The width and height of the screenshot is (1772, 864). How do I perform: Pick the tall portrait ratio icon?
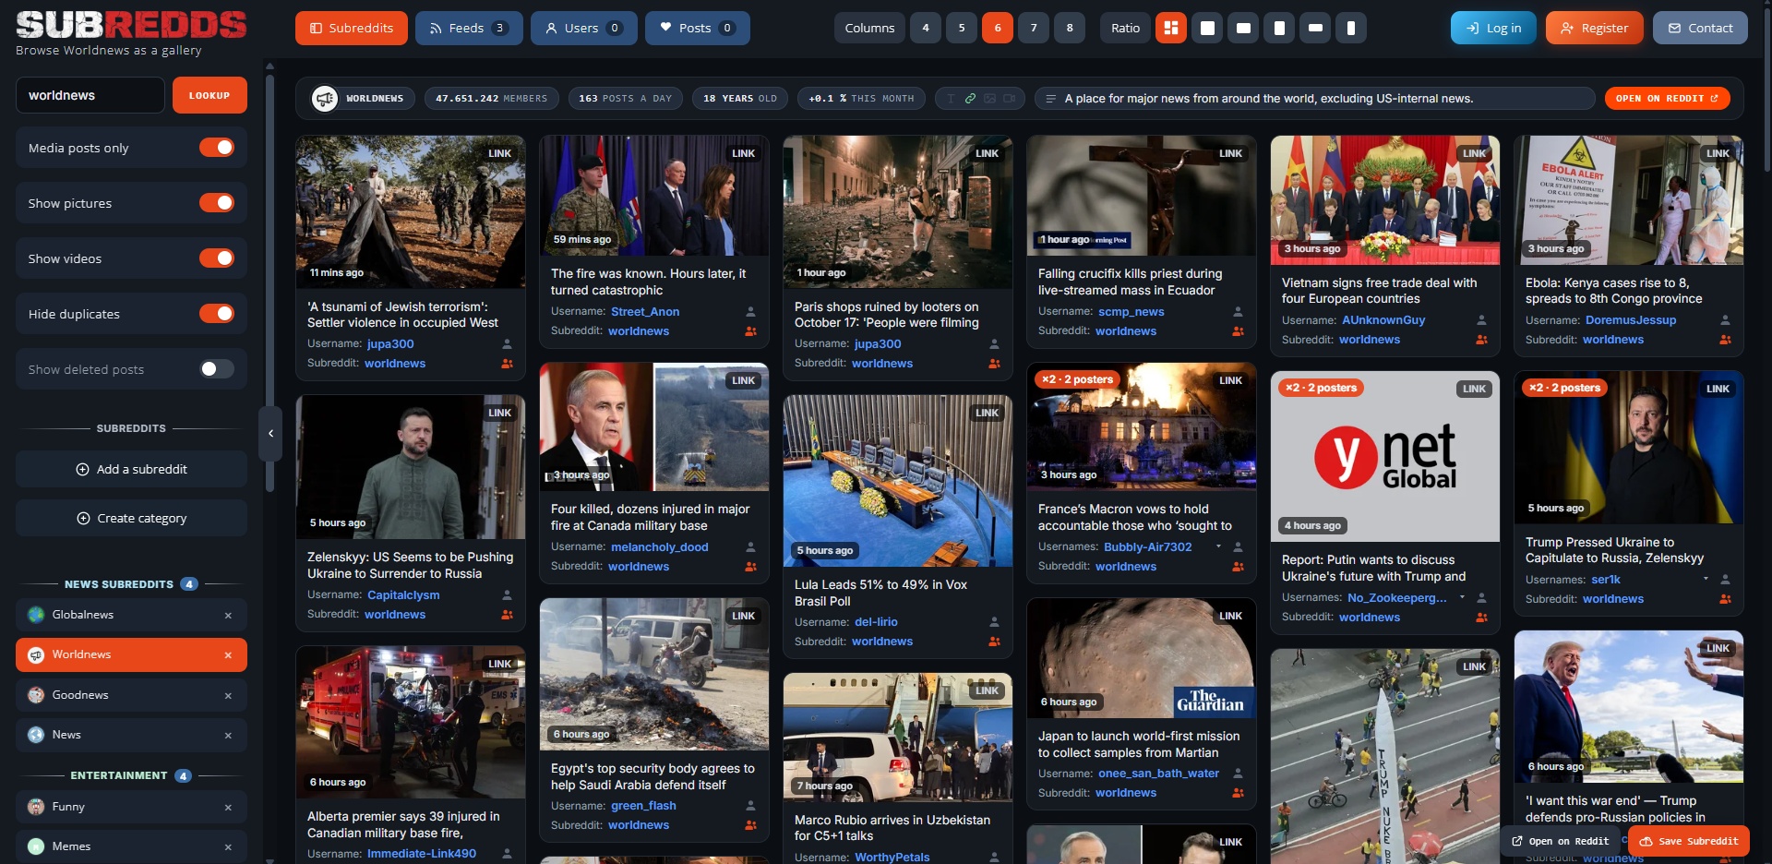point(1279,28)
